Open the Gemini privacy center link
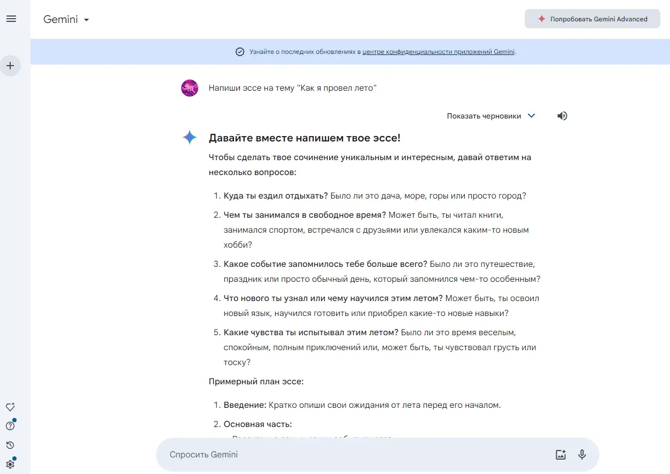This screenshot has width=670, height=474. pos(438,52)
